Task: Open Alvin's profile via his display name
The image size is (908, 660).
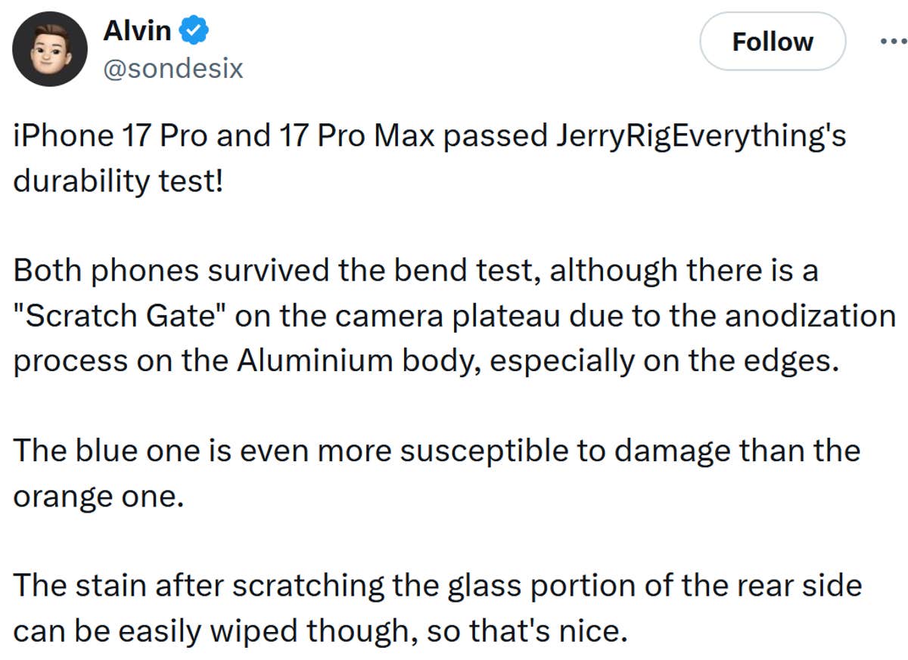Action: coord(138,30)
